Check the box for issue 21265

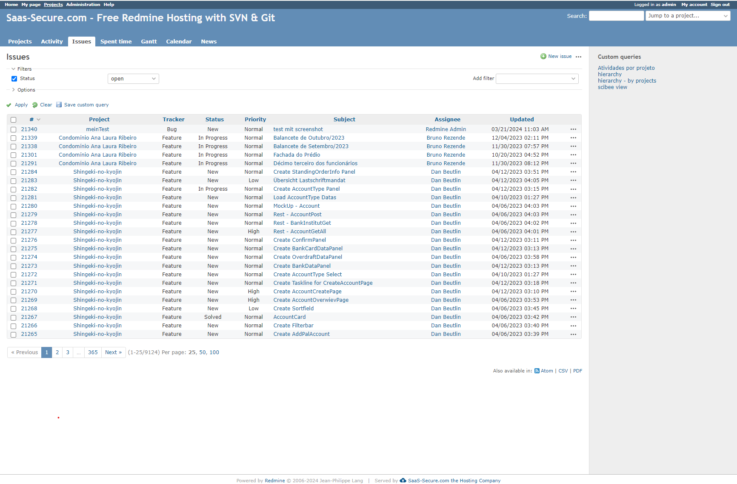13,335
